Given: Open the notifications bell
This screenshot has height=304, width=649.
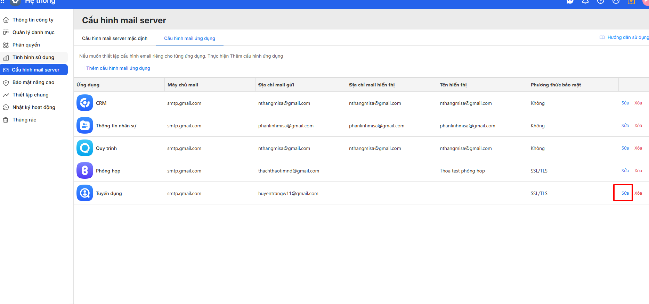Looking at the screenshot, I should coord(585,1).
